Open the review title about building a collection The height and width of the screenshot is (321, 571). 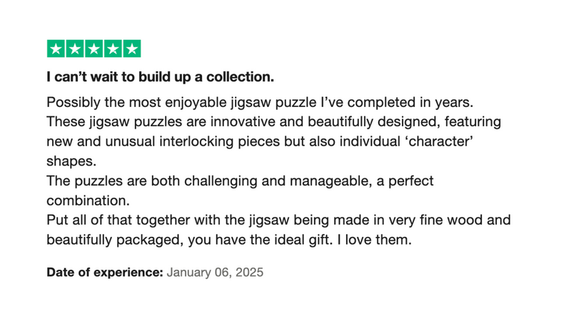coord(160,76)
